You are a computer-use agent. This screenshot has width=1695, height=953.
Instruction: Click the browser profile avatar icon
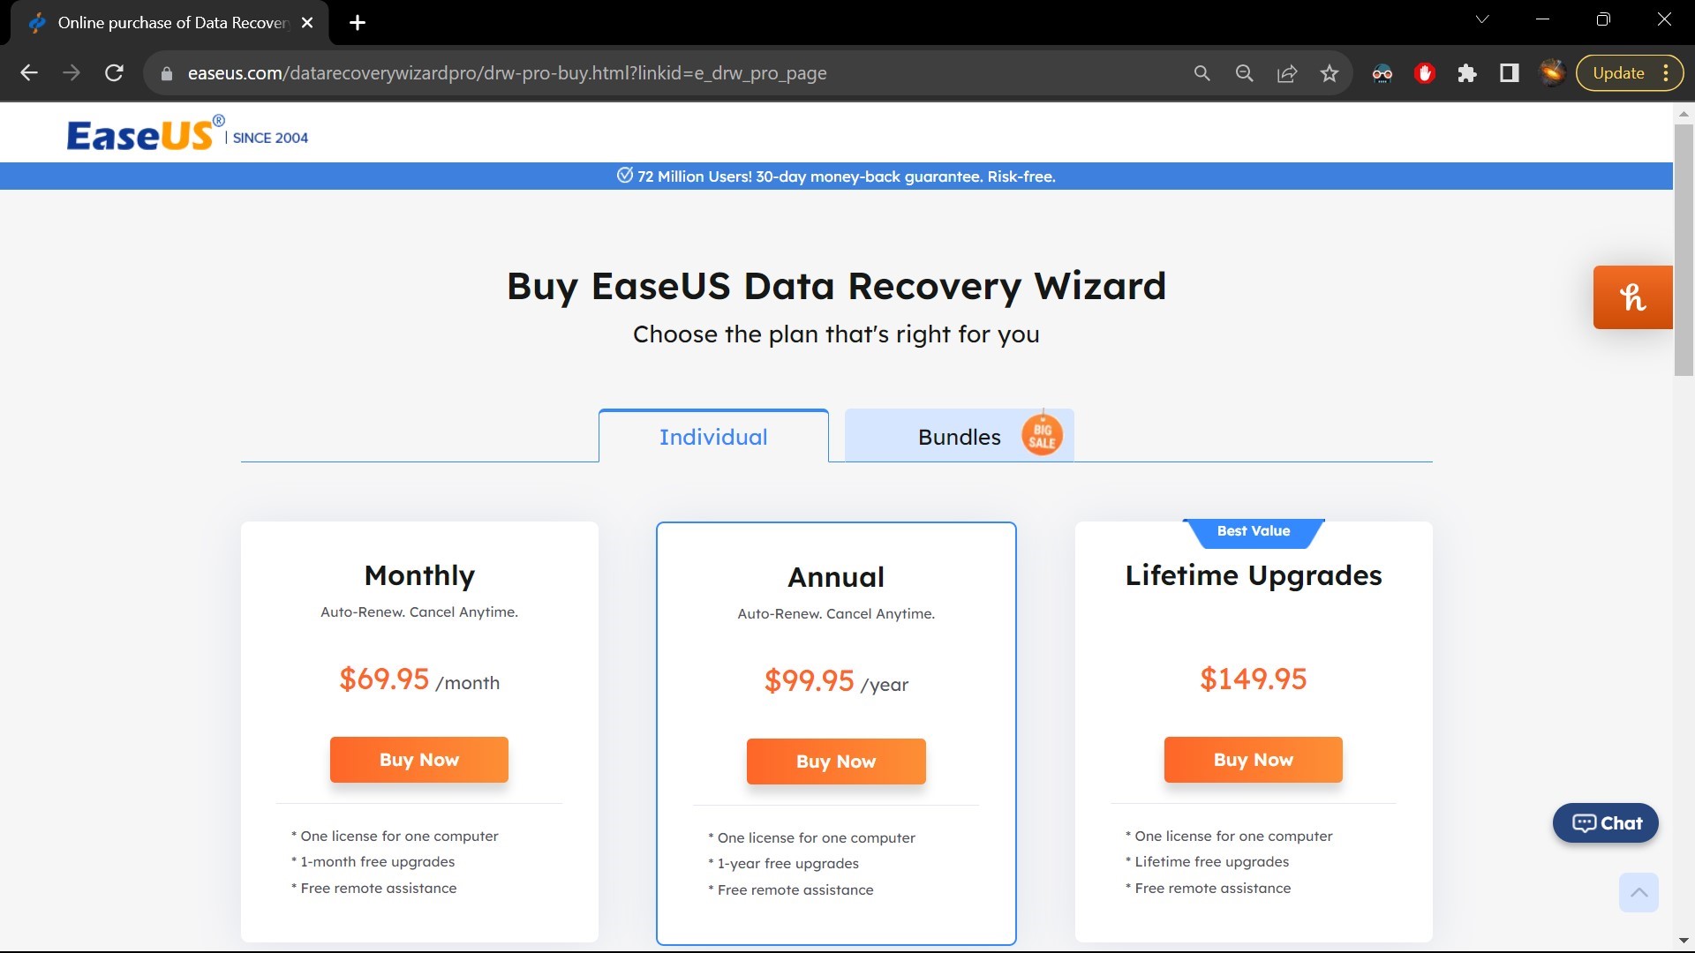click(x=1552, y=72)
